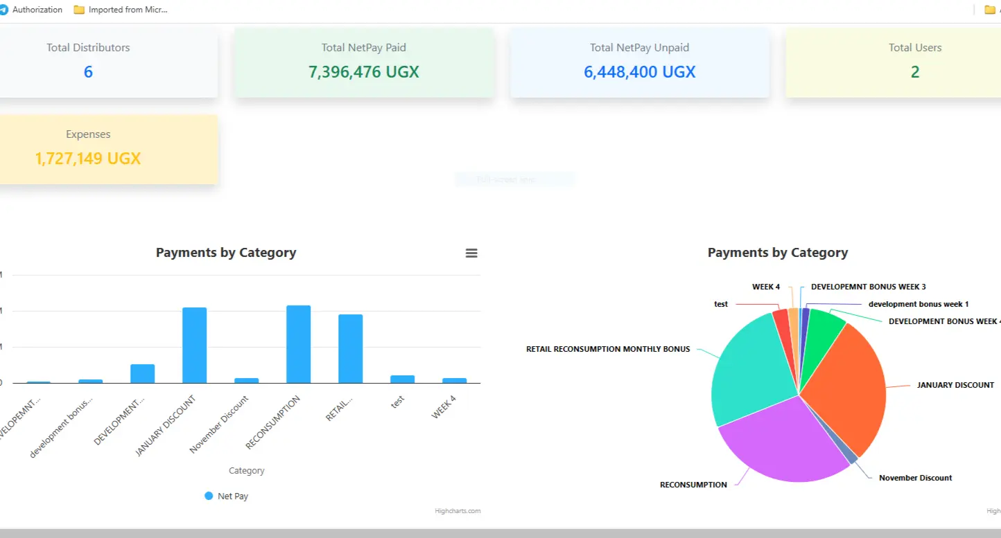Select the Authorization bookmark tab item
This screenshot has width=1001, height=538.
tap(37, 9)
